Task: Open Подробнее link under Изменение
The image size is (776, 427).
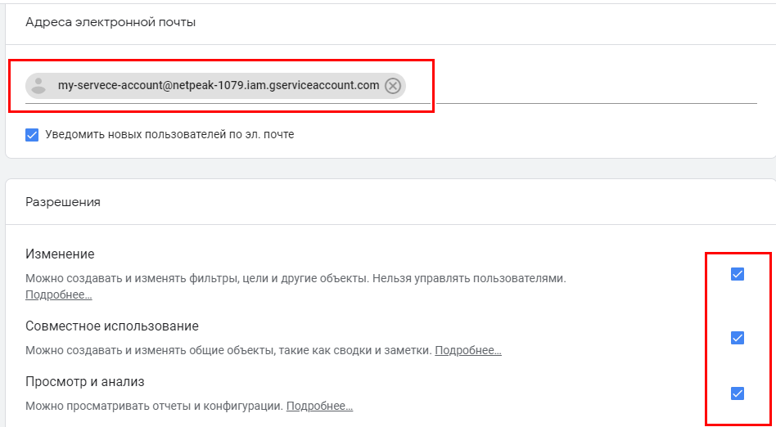Action: click(58, 295)
